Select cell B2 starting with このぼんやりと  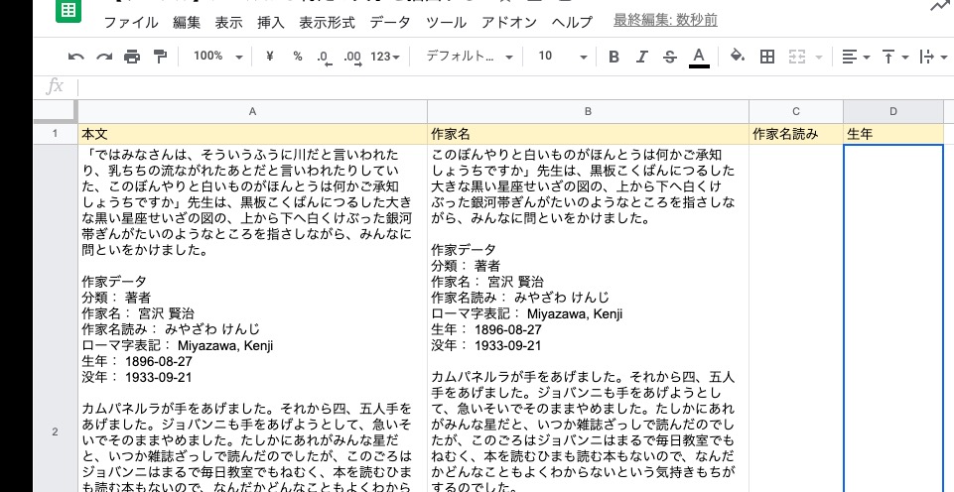pos(588,318)
